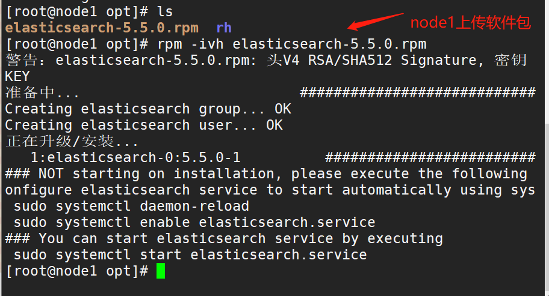Click 'sudo systemctl daemon-reload' line
Viewport: 549px width, 296px height.
131,207
